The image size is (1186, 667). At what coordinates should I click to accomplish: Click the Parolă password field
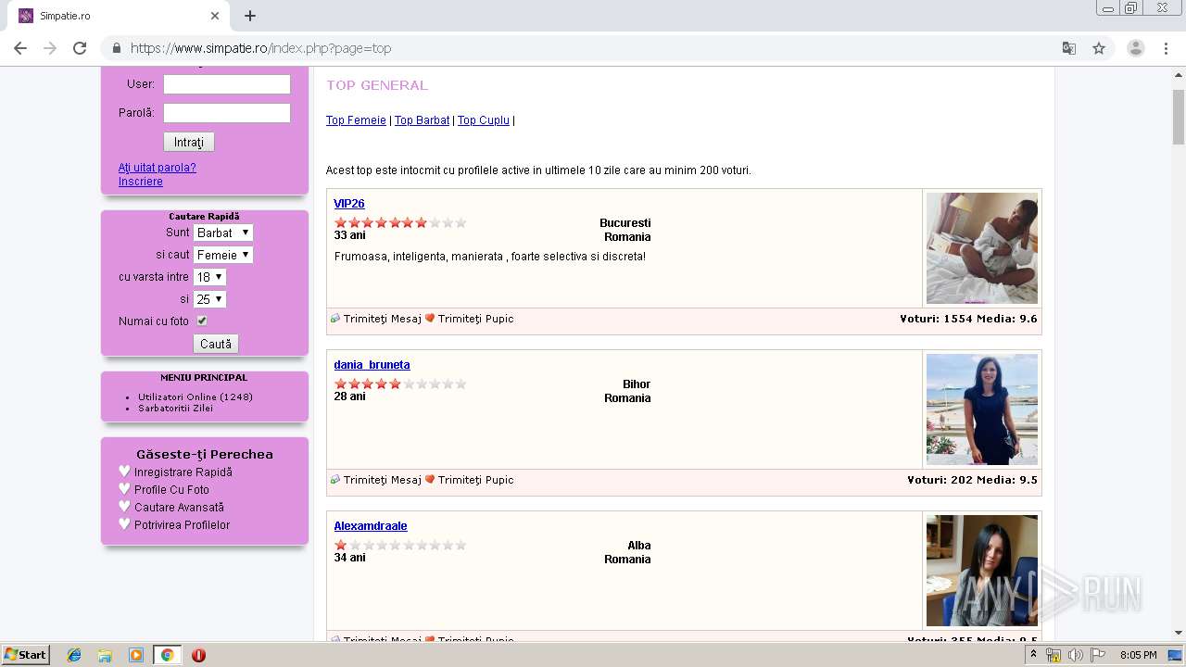(x=227, y=113)
